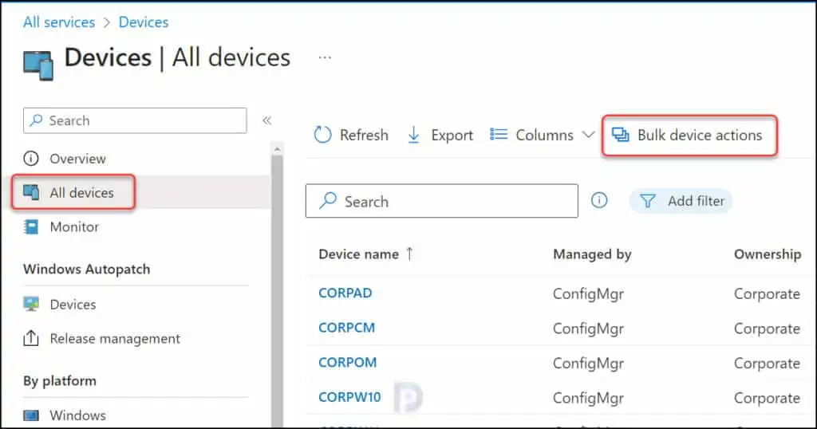Click Corporate in the CORPW10 row
The image size is (817, 429).
[x=767, y=398]
